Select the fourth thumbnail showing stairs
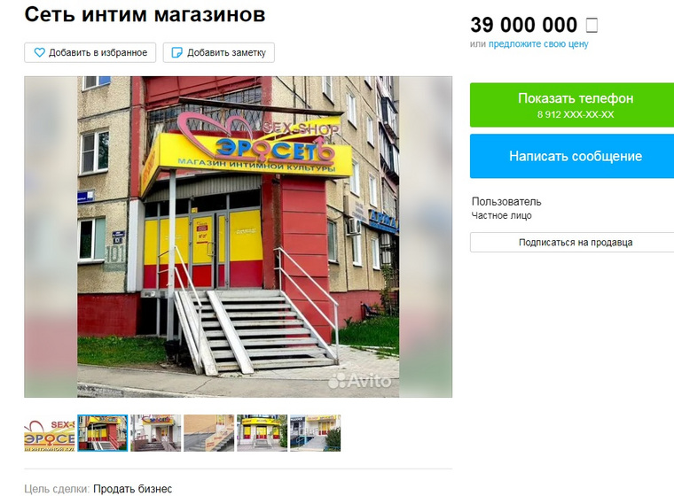The width and height of the screenshot is (674, 496). click(x=209, y=433)
